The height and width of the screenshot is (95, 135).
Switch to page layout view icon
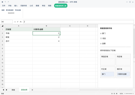pyautogui.click(x=114, y=94)
